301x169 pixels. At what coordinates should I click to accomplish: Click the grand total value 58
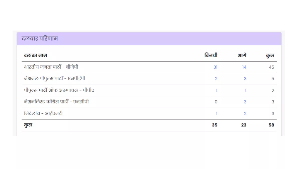(271, 125)
